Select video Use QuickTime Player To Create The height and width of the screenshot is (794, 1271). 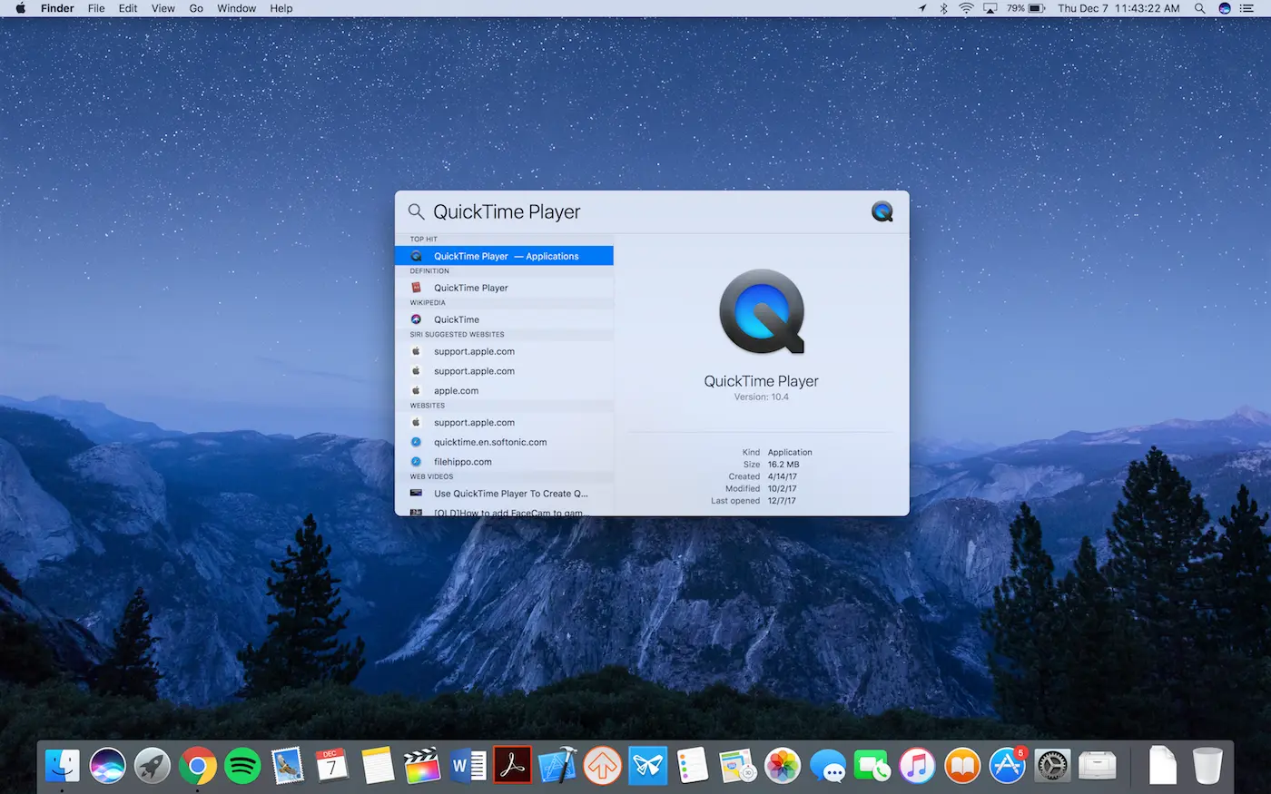tap(504, 494)
